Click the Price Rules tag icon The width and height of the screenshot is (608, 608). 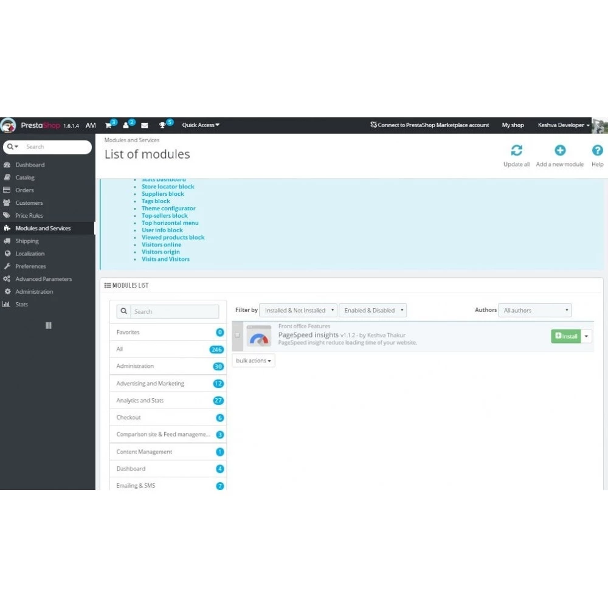tap(7, 215)
